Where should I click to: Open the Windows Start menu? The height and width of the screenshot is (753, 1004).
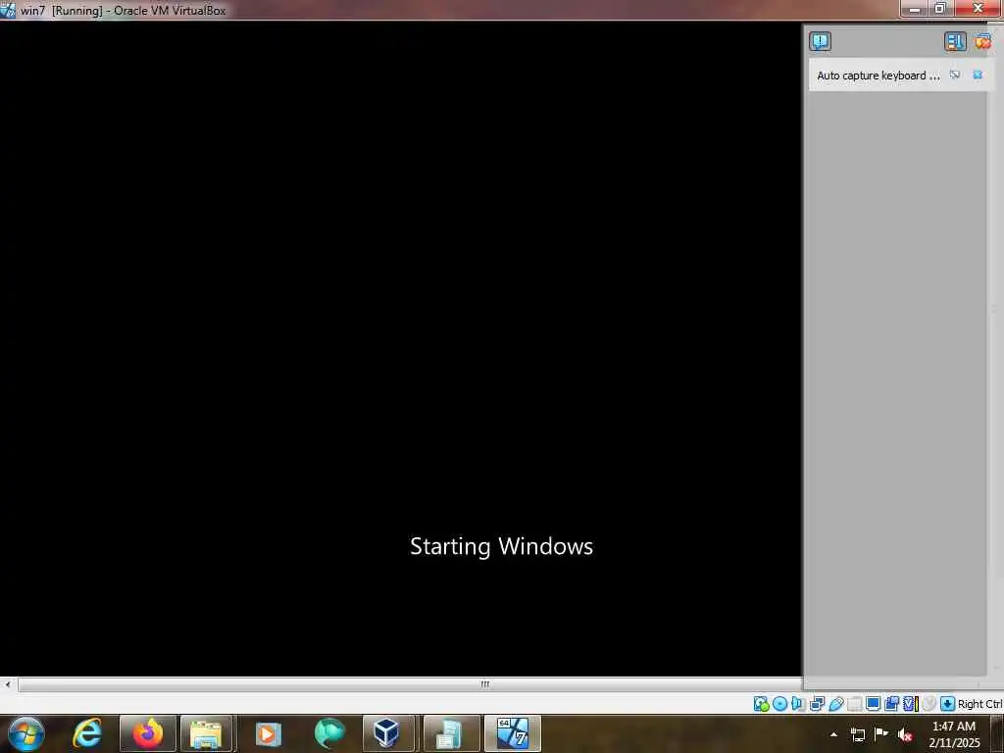[26, 733]
